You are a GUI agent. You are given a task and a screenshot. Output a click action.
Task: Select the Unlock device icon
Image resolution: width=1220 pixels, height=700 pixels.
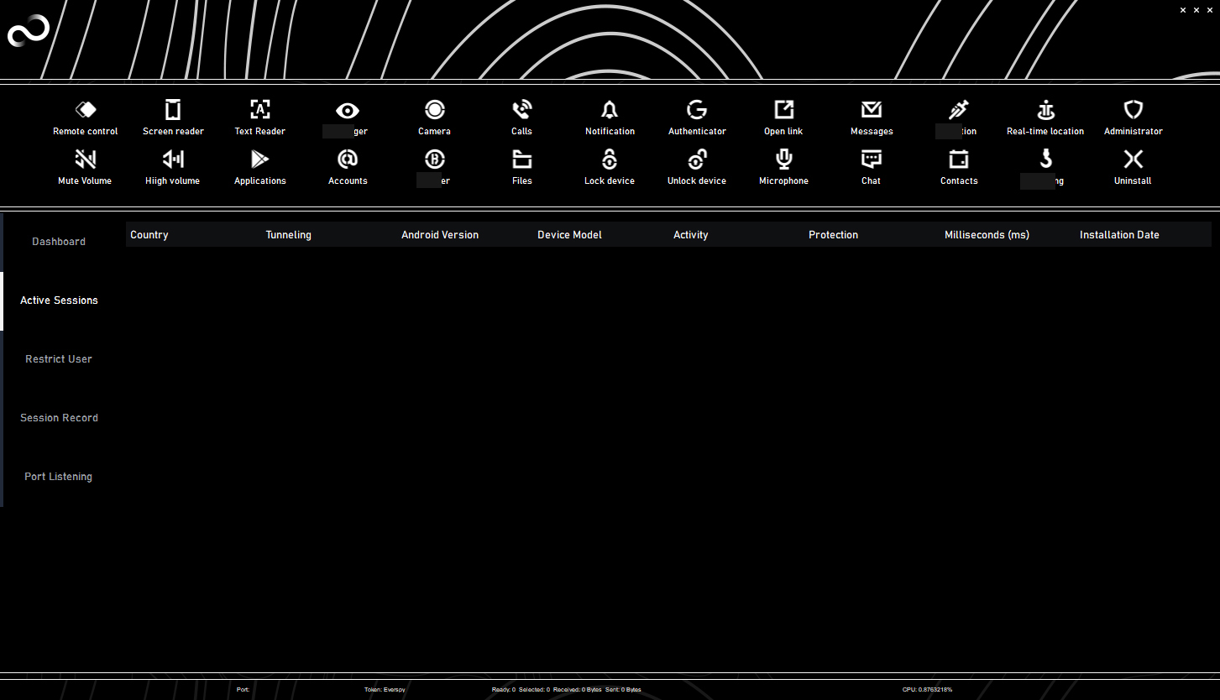(x=697, y=159)
